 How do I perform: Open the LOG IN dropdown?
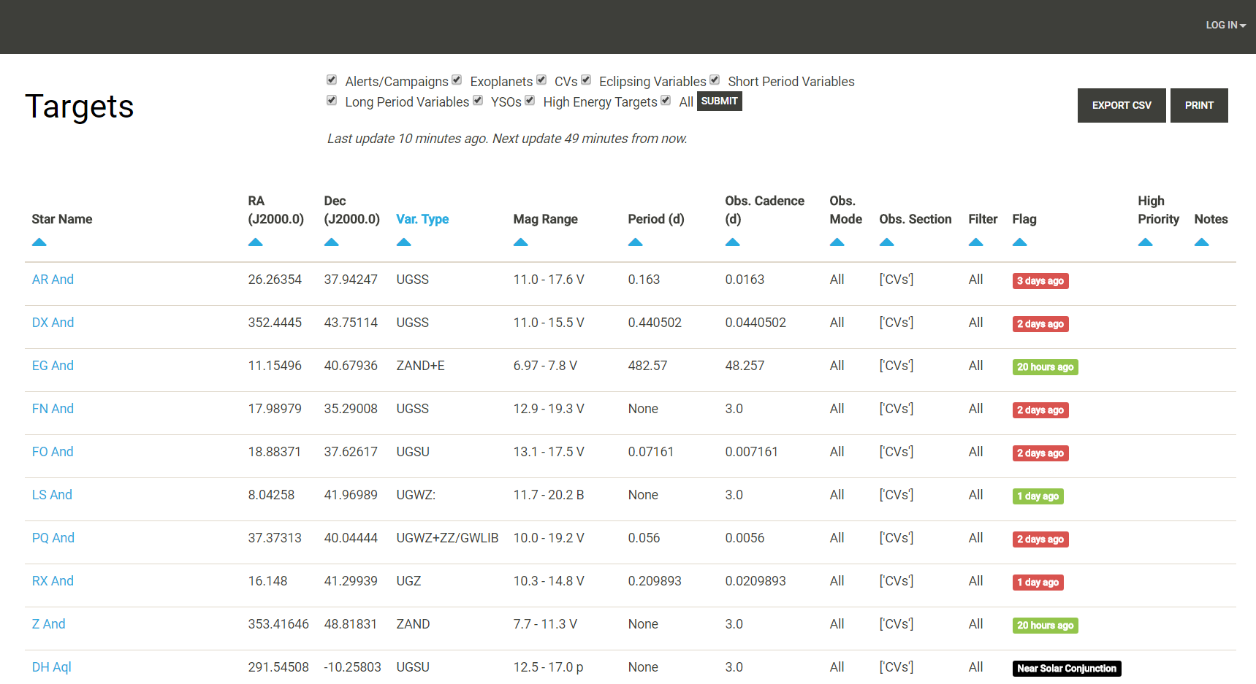(1225, 25)
